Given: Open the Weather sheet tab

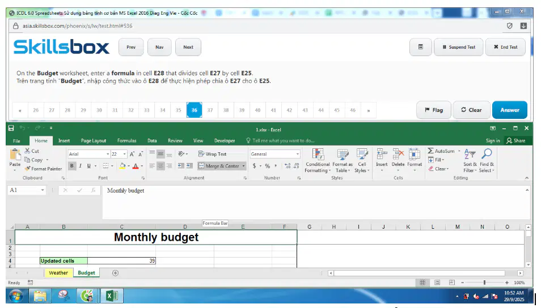Looking at the screenshot, I should click(x=58, y=273).
